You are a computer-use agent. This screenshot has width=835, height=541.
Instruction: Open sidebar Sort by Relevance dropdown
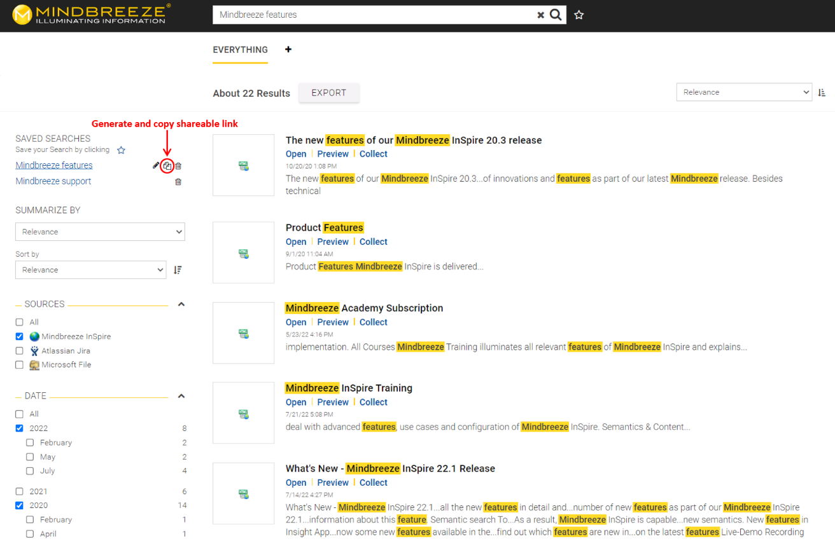tap(91, 270)
